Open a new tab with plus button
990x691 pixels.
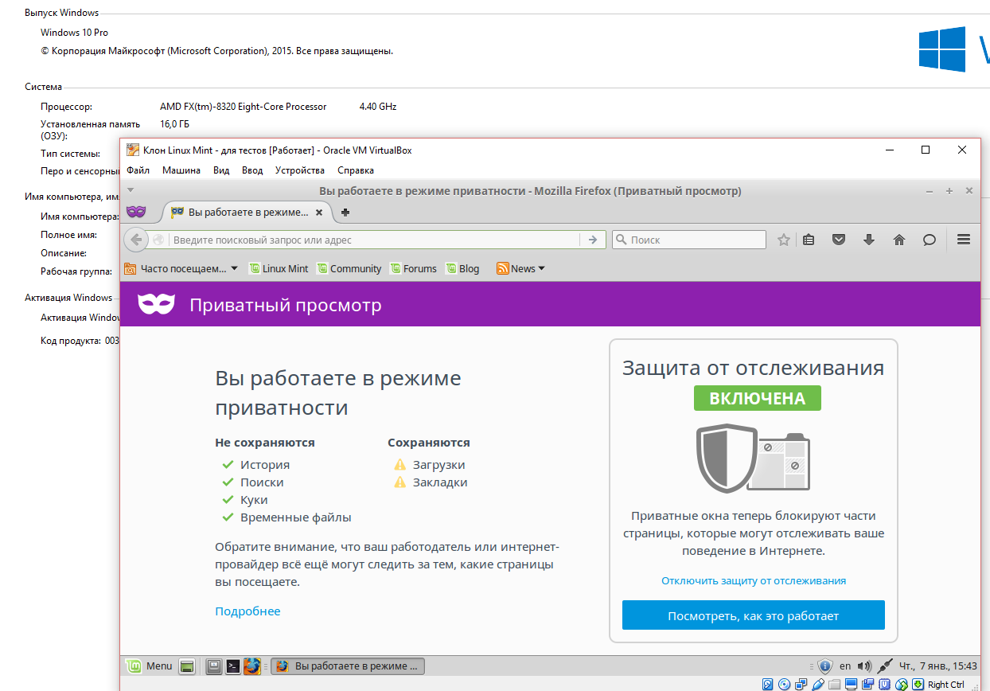click(345, 213)
